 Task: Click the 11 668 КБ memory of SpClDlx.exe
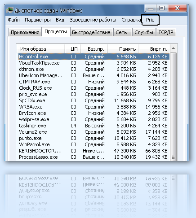(125, 100)
